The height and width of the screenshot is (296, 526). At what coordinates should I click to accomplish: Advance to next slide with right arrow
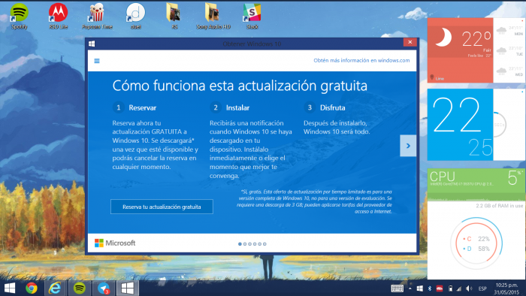408,146
